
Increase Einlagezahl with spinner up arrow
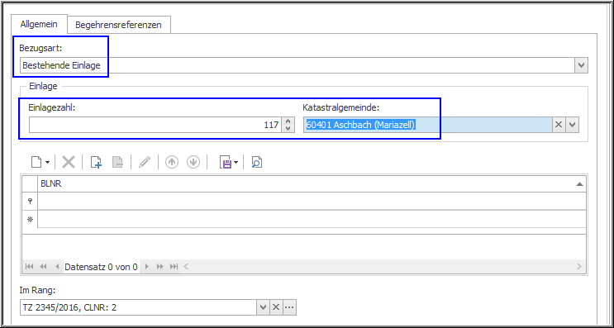pyautogui.click(x=288, y=121)
